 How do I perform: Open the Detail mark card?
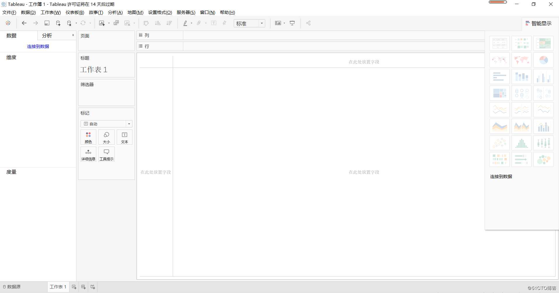click(x=88, y=155)
